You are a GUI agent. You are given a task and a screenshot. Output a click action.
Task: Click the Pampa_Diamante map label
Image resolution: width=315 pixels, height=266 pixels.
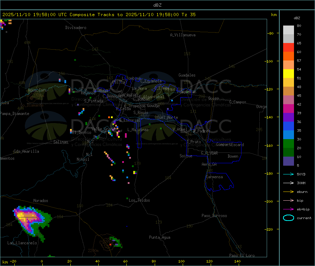15,114
